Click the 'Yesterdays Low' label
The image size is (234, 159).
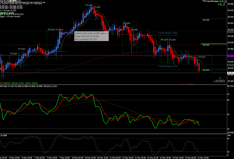tap(168, 66)
